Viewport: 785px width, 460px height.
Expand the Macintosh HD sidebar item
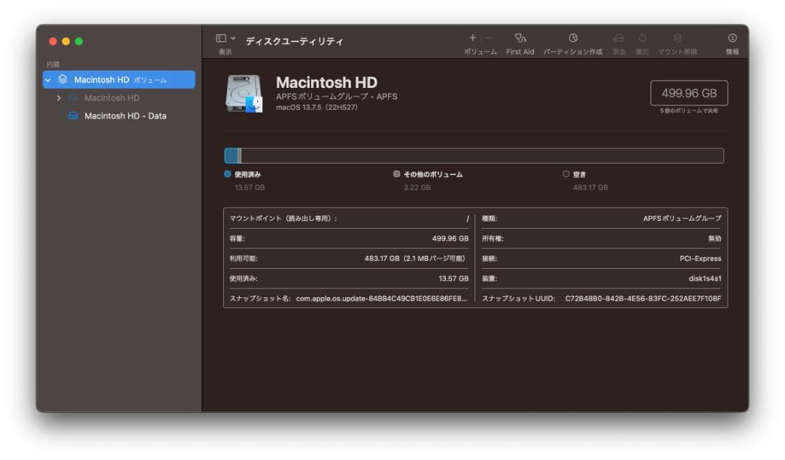(x=60, y=97)
